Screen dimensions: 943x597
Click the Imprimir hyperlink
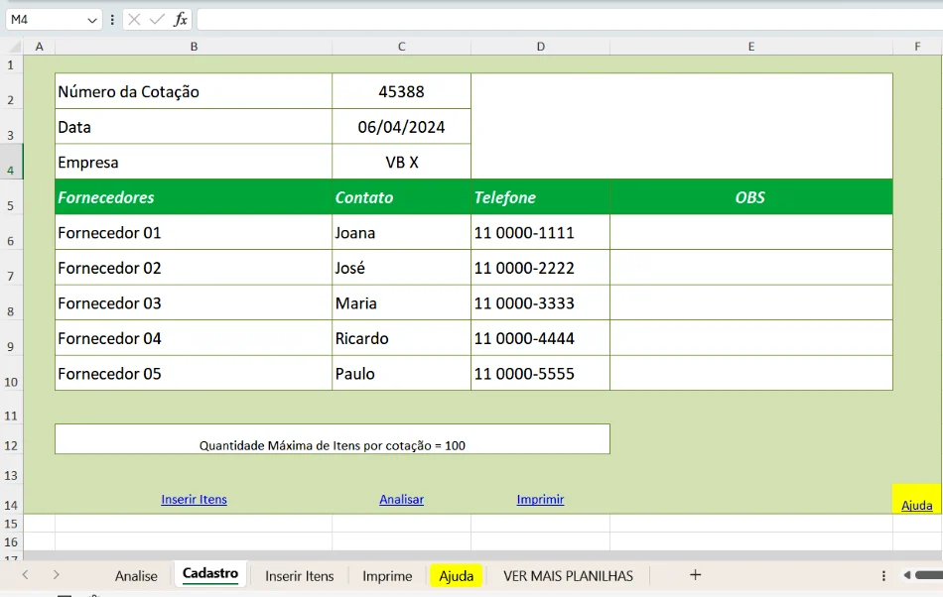(x=540, y=499)
